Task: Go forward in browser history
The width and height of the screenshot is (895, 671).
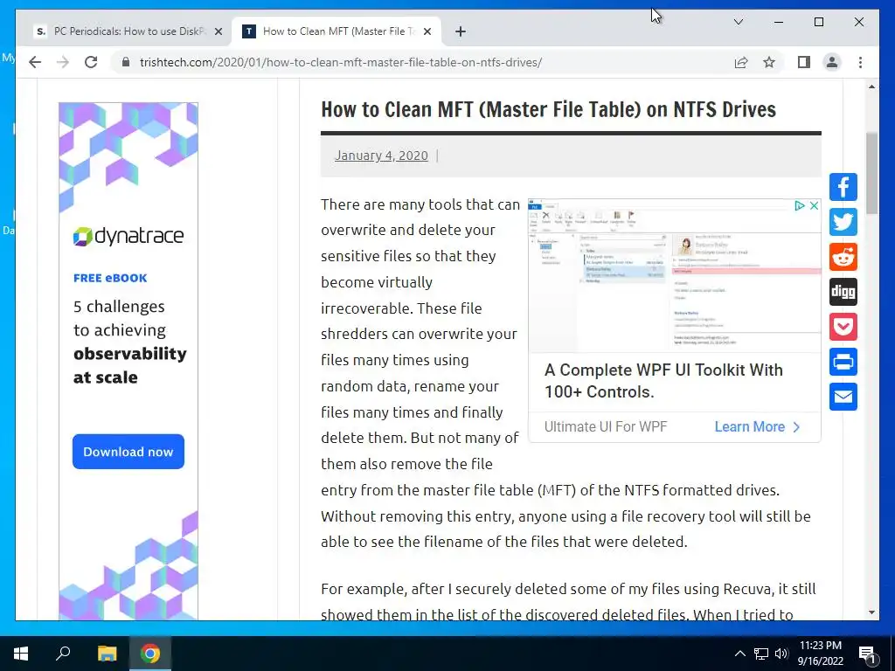Action: 63,62
